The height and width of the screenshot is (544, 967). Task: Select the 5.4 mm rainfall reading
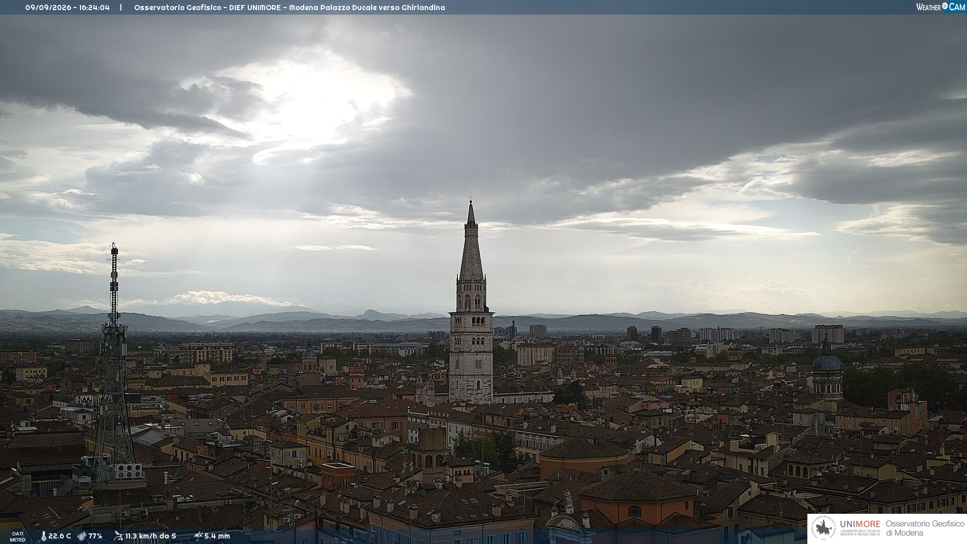[x=217, y=536]
